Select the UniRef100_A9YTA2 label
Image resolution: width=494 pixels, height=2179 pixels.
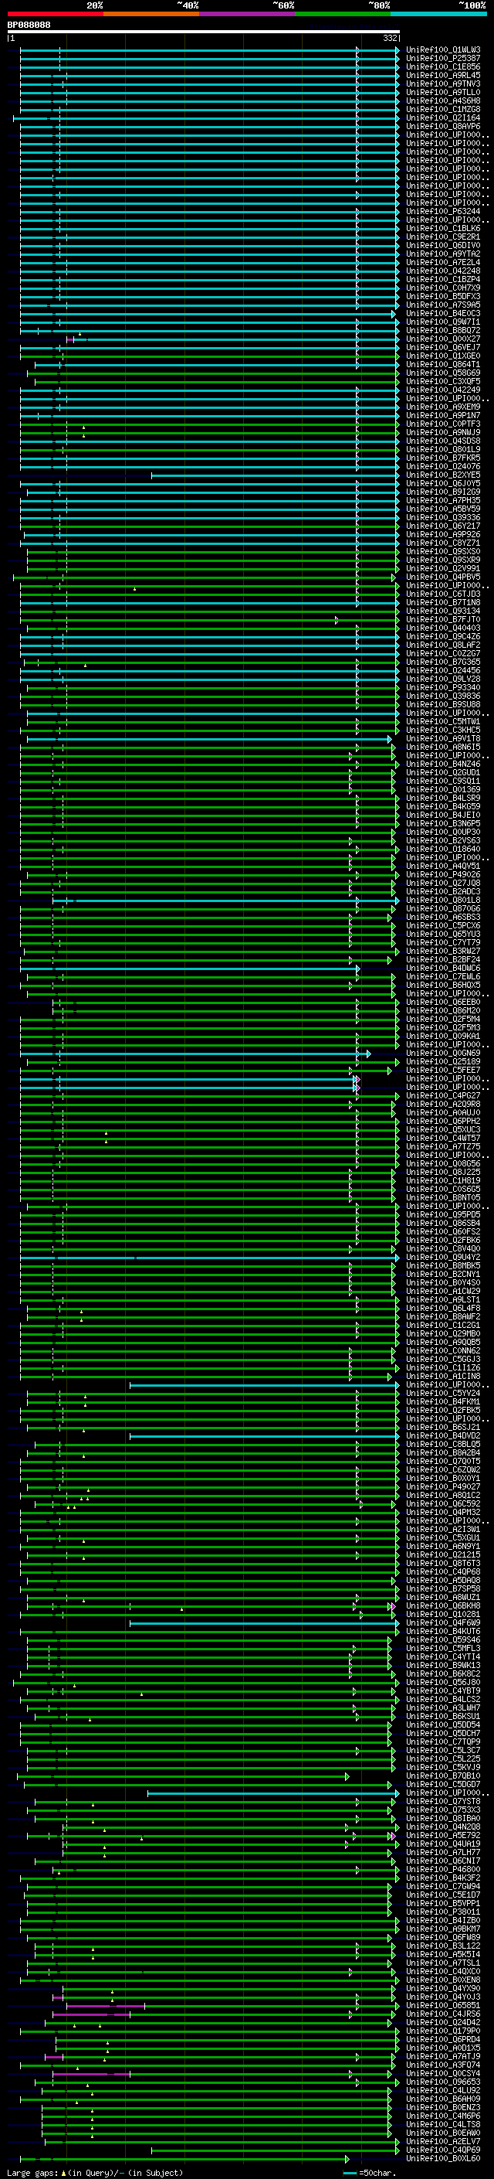coord(443,254)
